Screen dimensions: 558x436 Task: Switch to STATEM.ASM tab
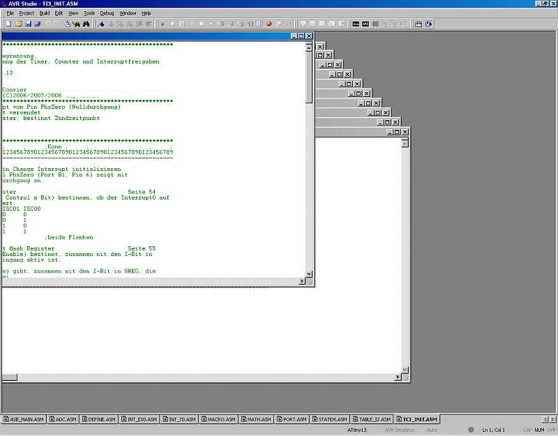point(330,419)
